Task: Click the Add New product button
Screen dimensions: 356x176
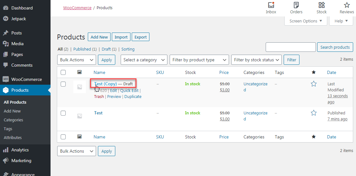Action: point(99,37)
